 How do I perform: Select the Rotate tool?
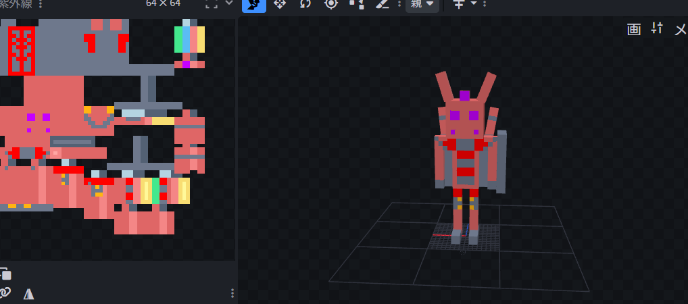pos(305,4)
